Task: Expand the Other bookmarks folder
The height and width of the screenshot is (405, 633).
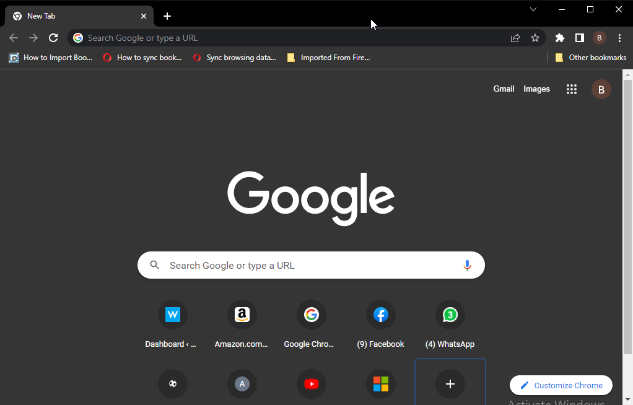Action: [x=591, y=58]
